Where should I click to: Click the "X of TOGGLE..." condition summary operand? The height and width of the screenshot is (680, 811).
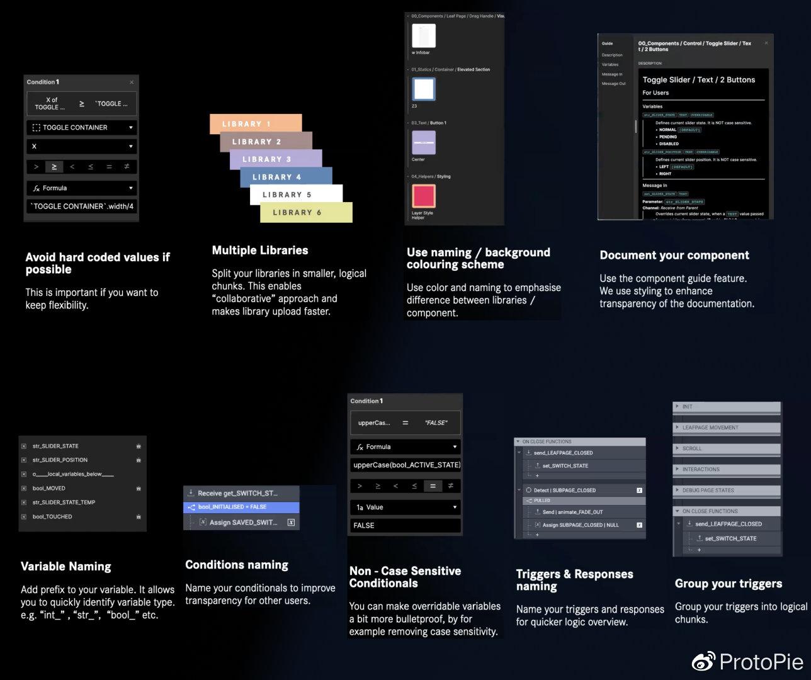pos(50,104)
